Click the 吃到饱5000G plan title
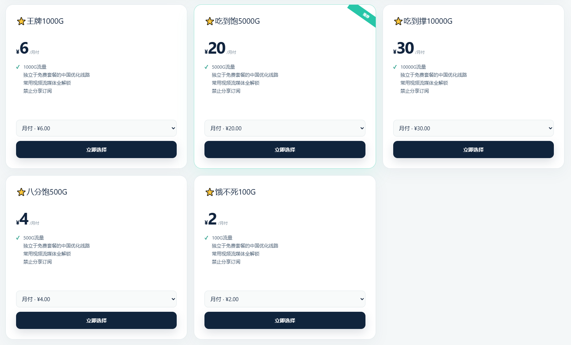The width and height of the screenshot is (571, 345). (x=237, y=21)
